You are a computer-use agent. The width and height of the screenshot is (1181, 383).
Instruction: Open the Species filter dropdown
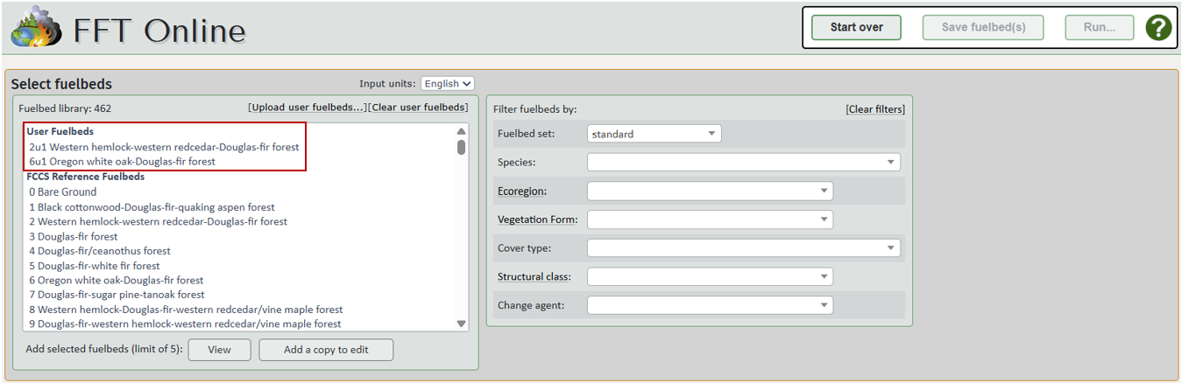pos(743,162)
